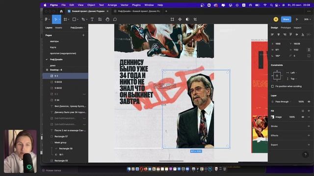This screenshot has height=176, width=314.
Task: Open the help question mark button
Action: 305,154
